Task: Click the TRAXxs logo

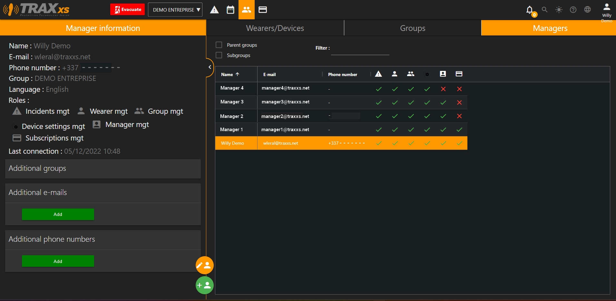Action: point(36,10)
